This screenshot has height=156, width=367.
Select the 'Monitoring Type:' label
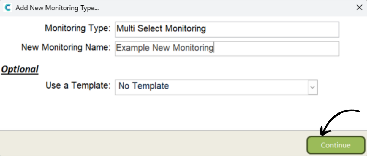[x=77, y=28]
